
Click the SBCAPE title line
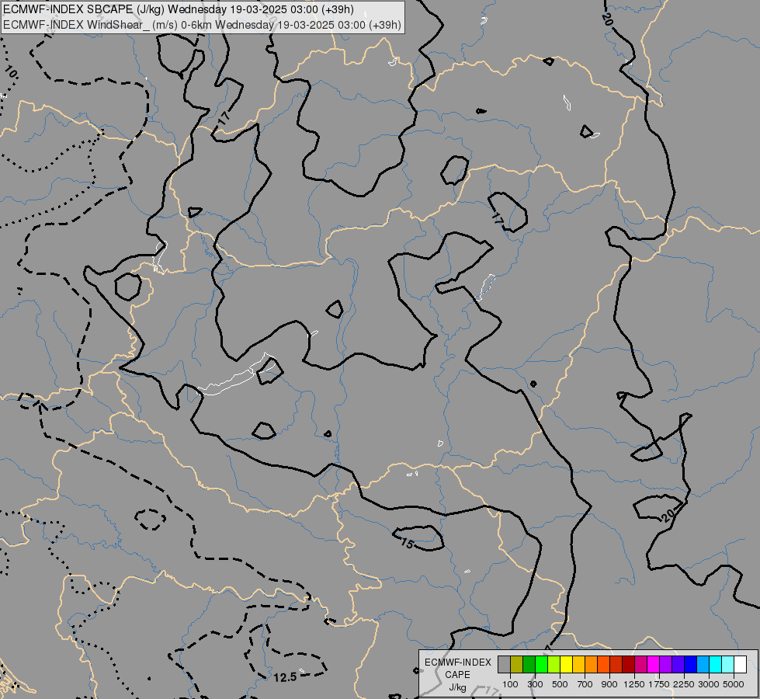179,9
